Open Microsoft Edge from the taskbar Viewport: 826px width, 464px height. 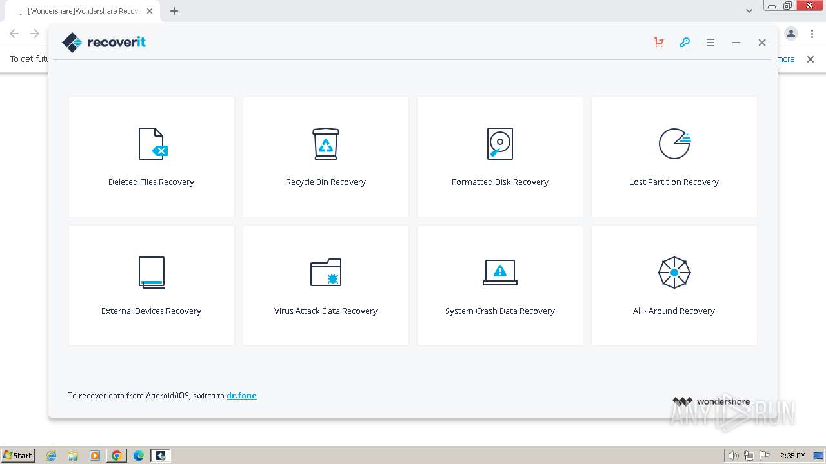pos(139,456)
